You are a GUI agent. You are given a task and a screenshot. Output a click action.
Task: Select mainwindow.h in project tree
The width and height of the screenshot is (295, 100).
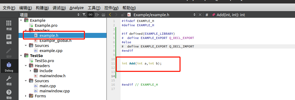pos(53,76)
